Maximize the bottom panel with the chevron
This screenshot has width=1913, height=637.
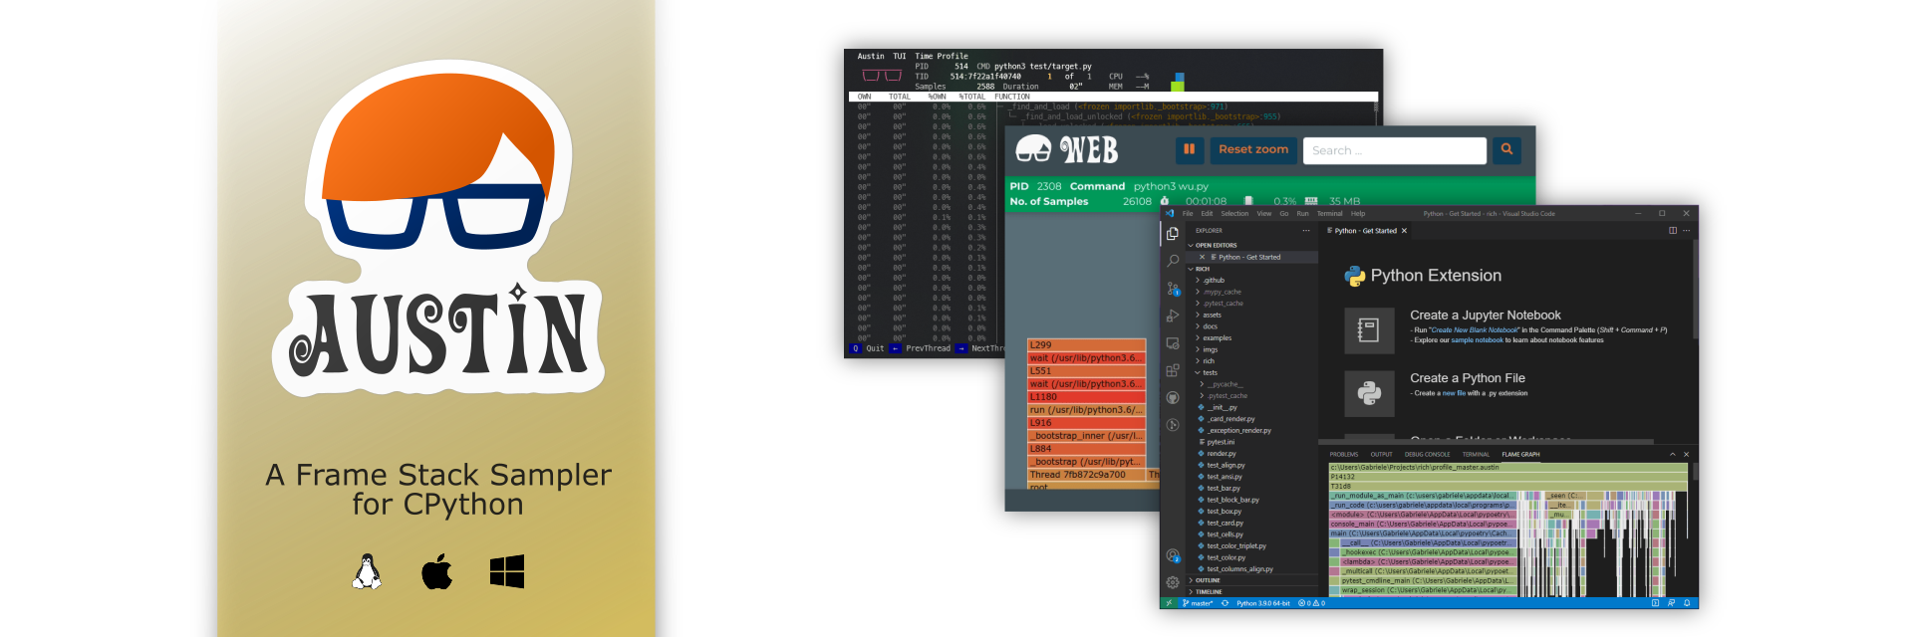1673,454
